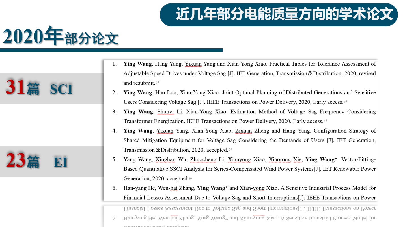Click bold Ying Wang* in reference 6
The width and height of the screenshot is (405, 227).
[x=212, y=188]
